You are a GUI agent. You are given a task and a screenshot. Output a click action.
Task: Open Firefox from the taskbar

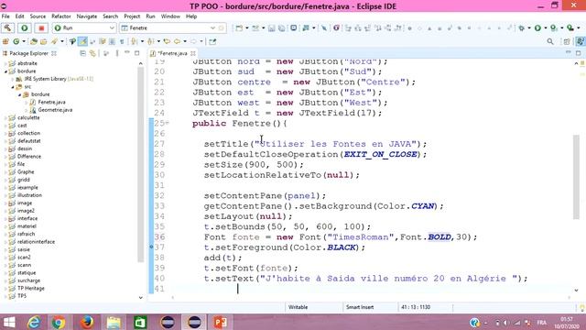(x=87, y=322)
